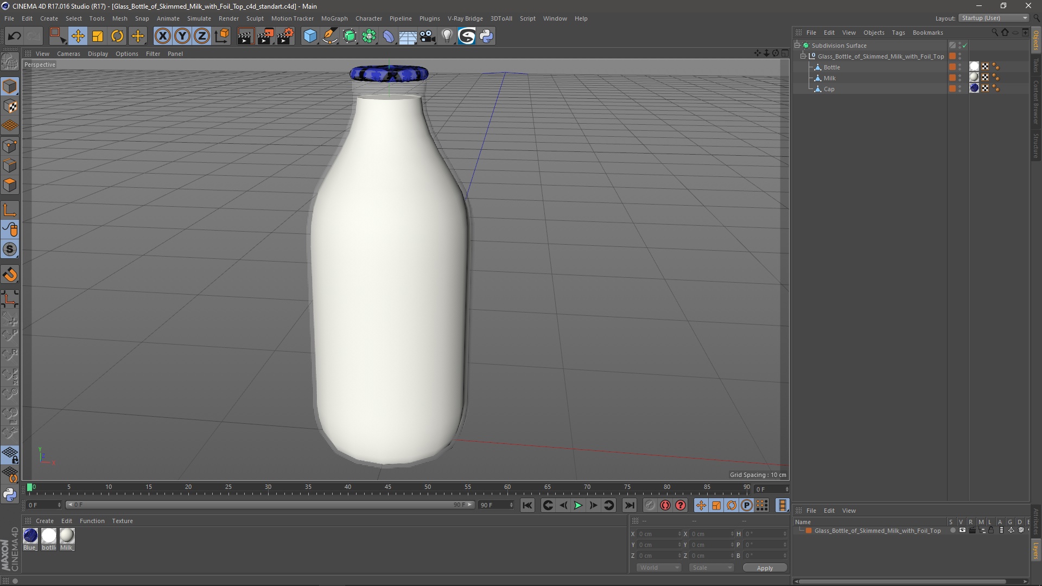Open the Scale mode dropdown
The width and height of the screenshot is (1042, 586).
click(x=711, y=568)
